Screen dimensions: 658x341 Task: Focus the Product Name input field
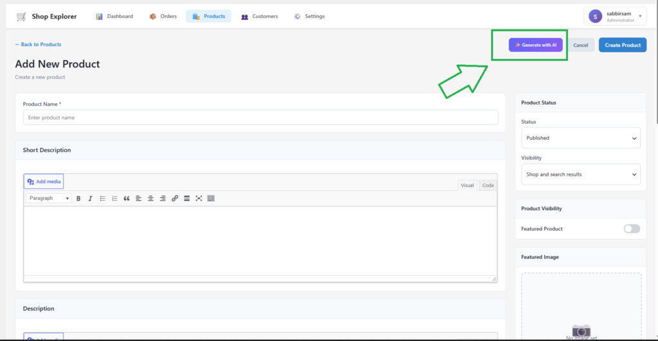[261, 117]
